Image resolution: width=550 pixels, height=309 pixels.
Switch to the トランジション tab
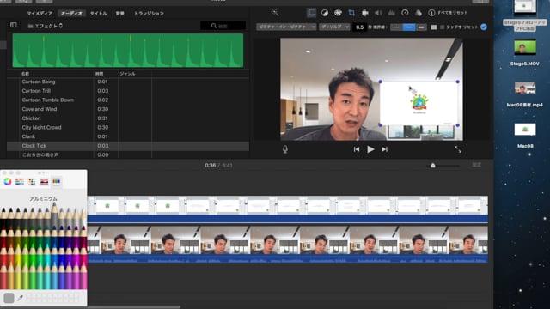(149, 14)
